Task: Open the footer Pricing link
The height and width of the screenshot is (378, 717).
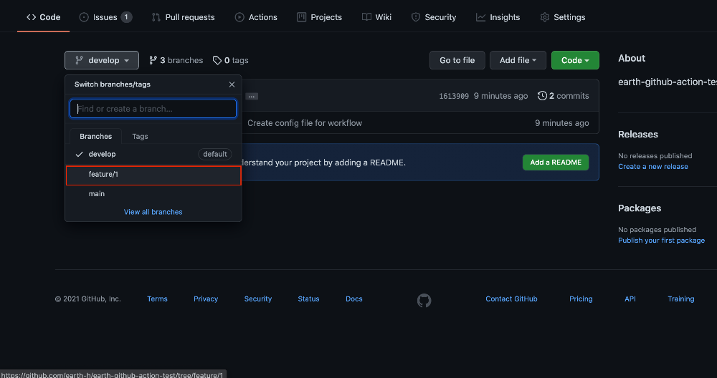Action: coord(581,299)
